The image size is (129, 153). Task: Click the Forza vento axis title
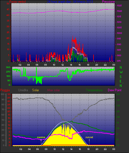tap(18, 2)
